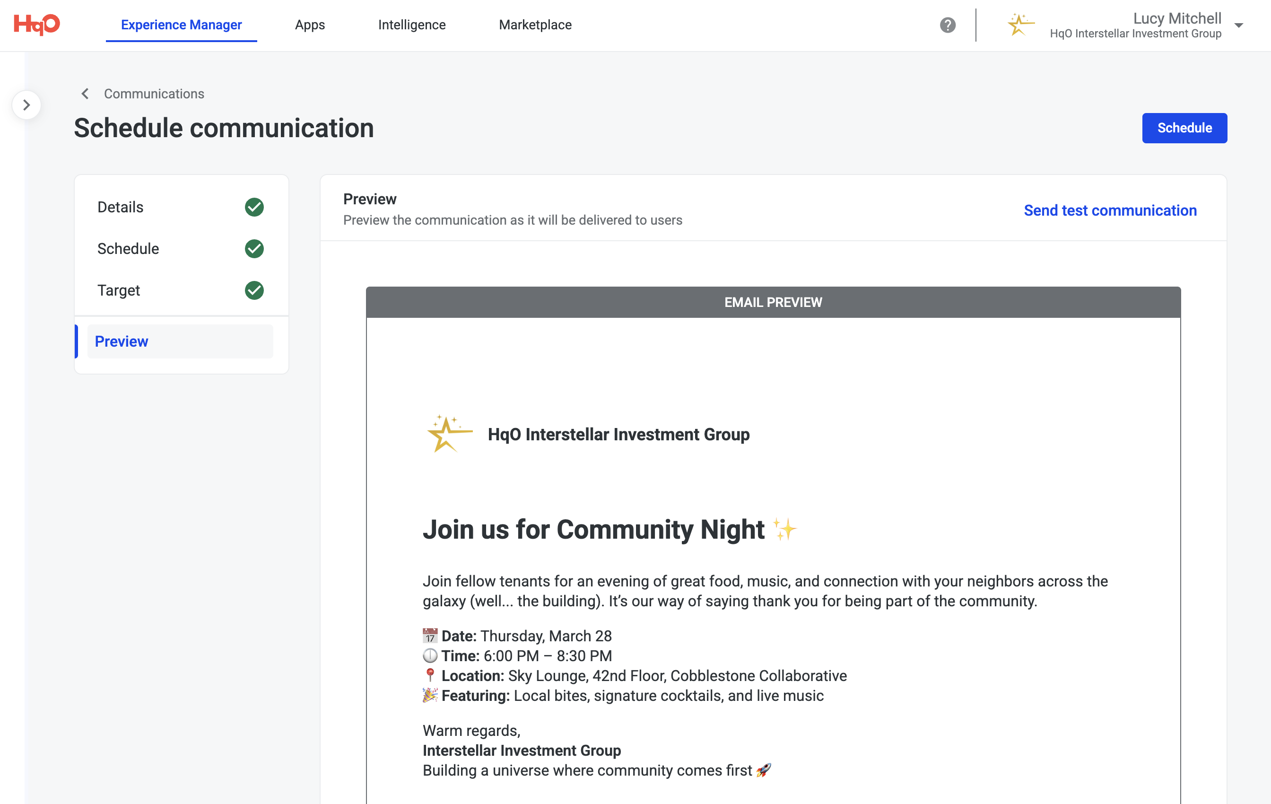The width and height of the screenshot is (1271, 804).
Task: Click Send test communication link
Action: [1110, 210]
